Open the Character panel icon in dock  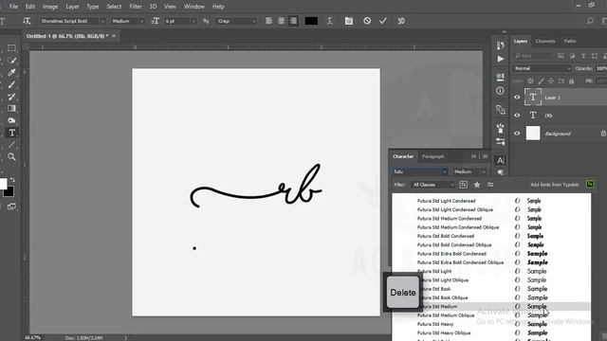coord(500,160)
